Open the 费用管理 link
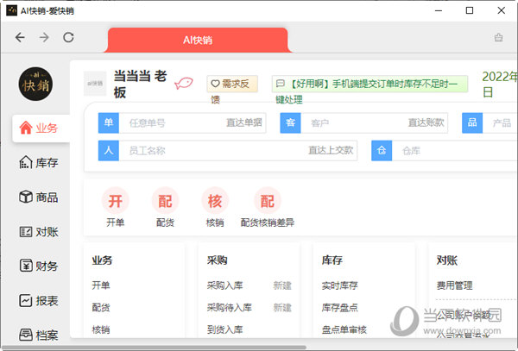 point(455,285)
